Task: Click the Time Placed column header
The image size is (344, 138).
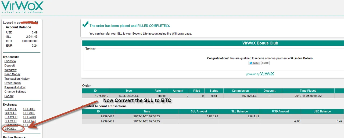Action: (x=308, y=91)
